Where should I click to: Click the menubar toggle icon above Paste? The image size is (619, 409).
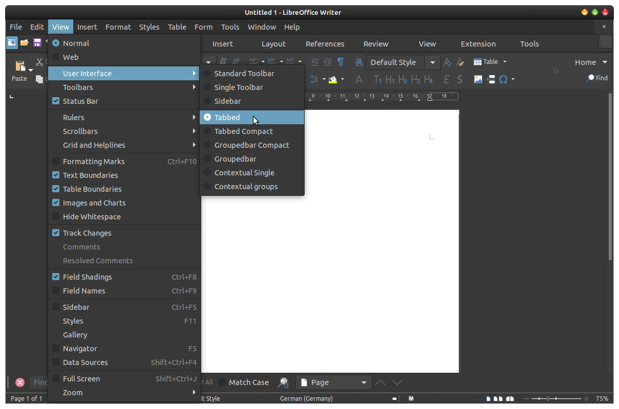click(x=12, y=42)
